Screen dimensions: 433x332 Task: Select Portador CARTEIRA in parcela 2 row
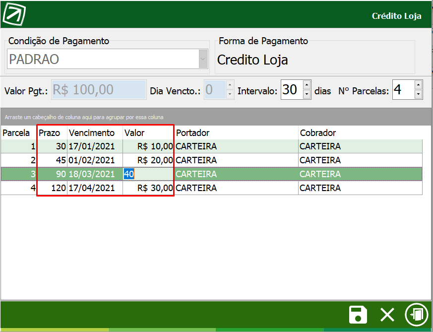coord(237,160)
